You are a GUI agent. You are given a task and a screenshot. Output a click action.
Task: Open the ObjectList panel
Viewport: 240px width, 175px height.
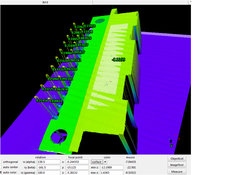(x=177, y=159)
